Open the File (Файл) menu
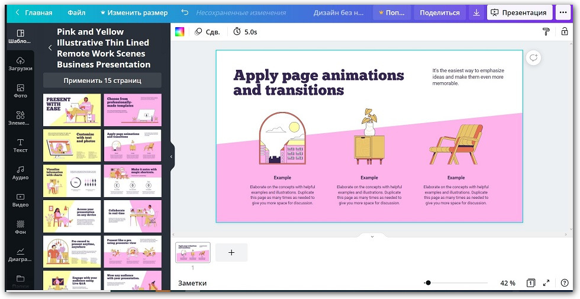Image resolution: width=580 pixels, height=299 pixels. click(76, 12)
